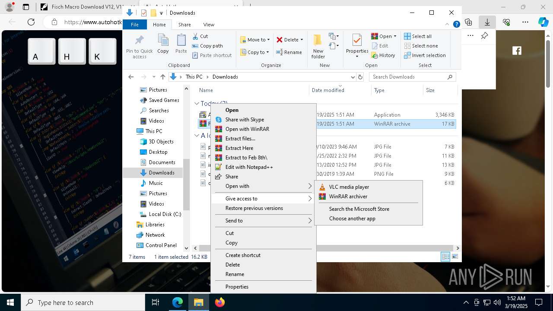Image resolution: width=553 pixels, height=311 pixels.
Task: Click the Properties checkmark icon in ribbon
Action: click(x=357, y=40)
